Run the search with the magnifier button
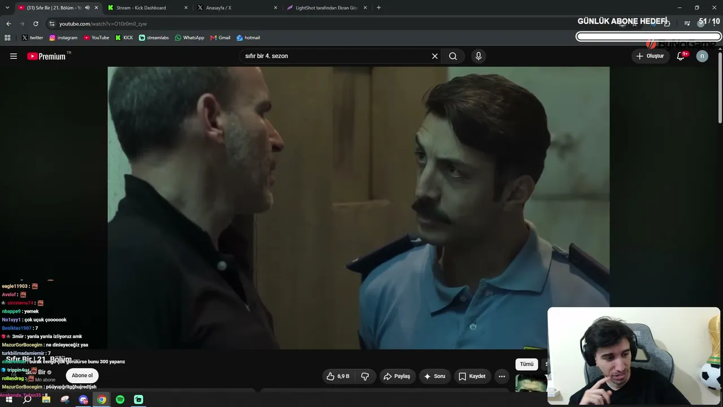The image size is (723, 407). click(x=453, y=56)
